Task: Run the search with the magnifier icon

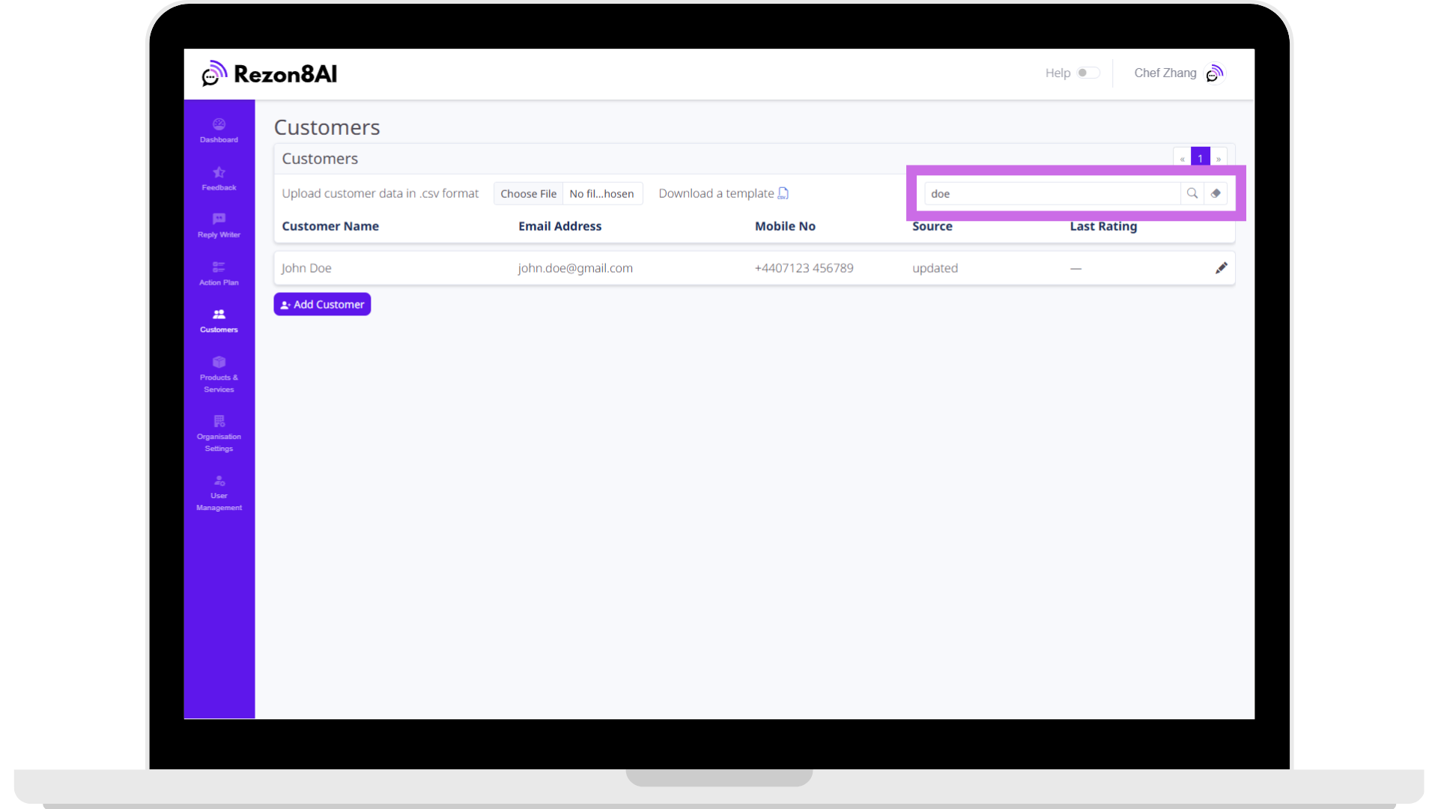Action: coord(1192,193)
